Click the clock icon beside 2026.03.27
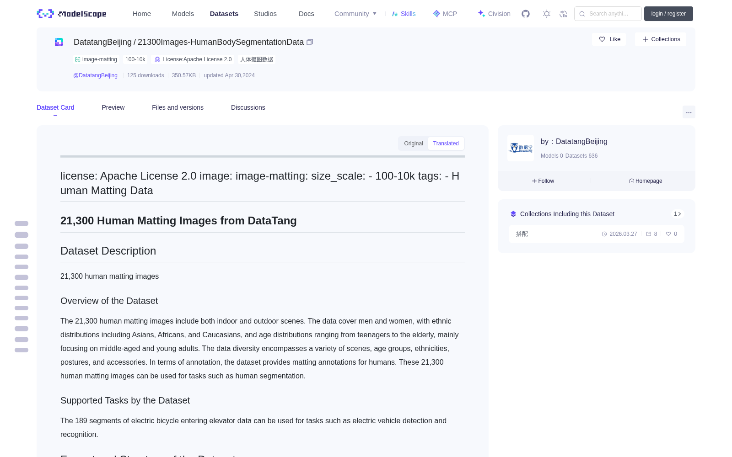 pos(604,234)
